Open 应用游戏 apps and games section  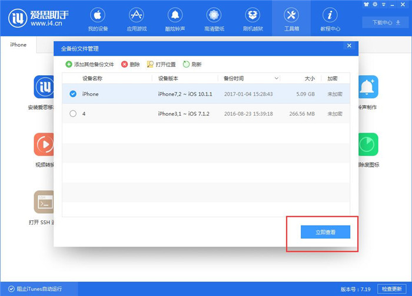[137, 19]
